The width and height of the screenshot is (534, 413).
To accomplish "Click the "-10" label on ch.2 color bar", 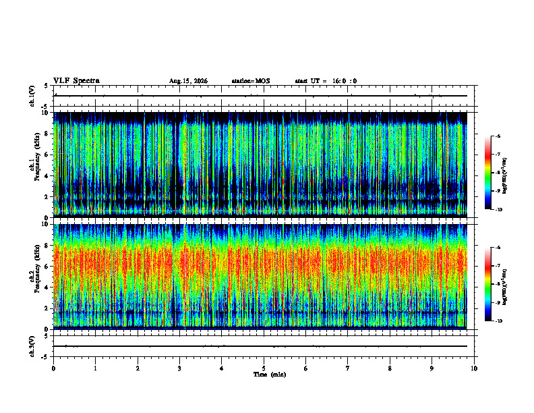I will point(499,321).
